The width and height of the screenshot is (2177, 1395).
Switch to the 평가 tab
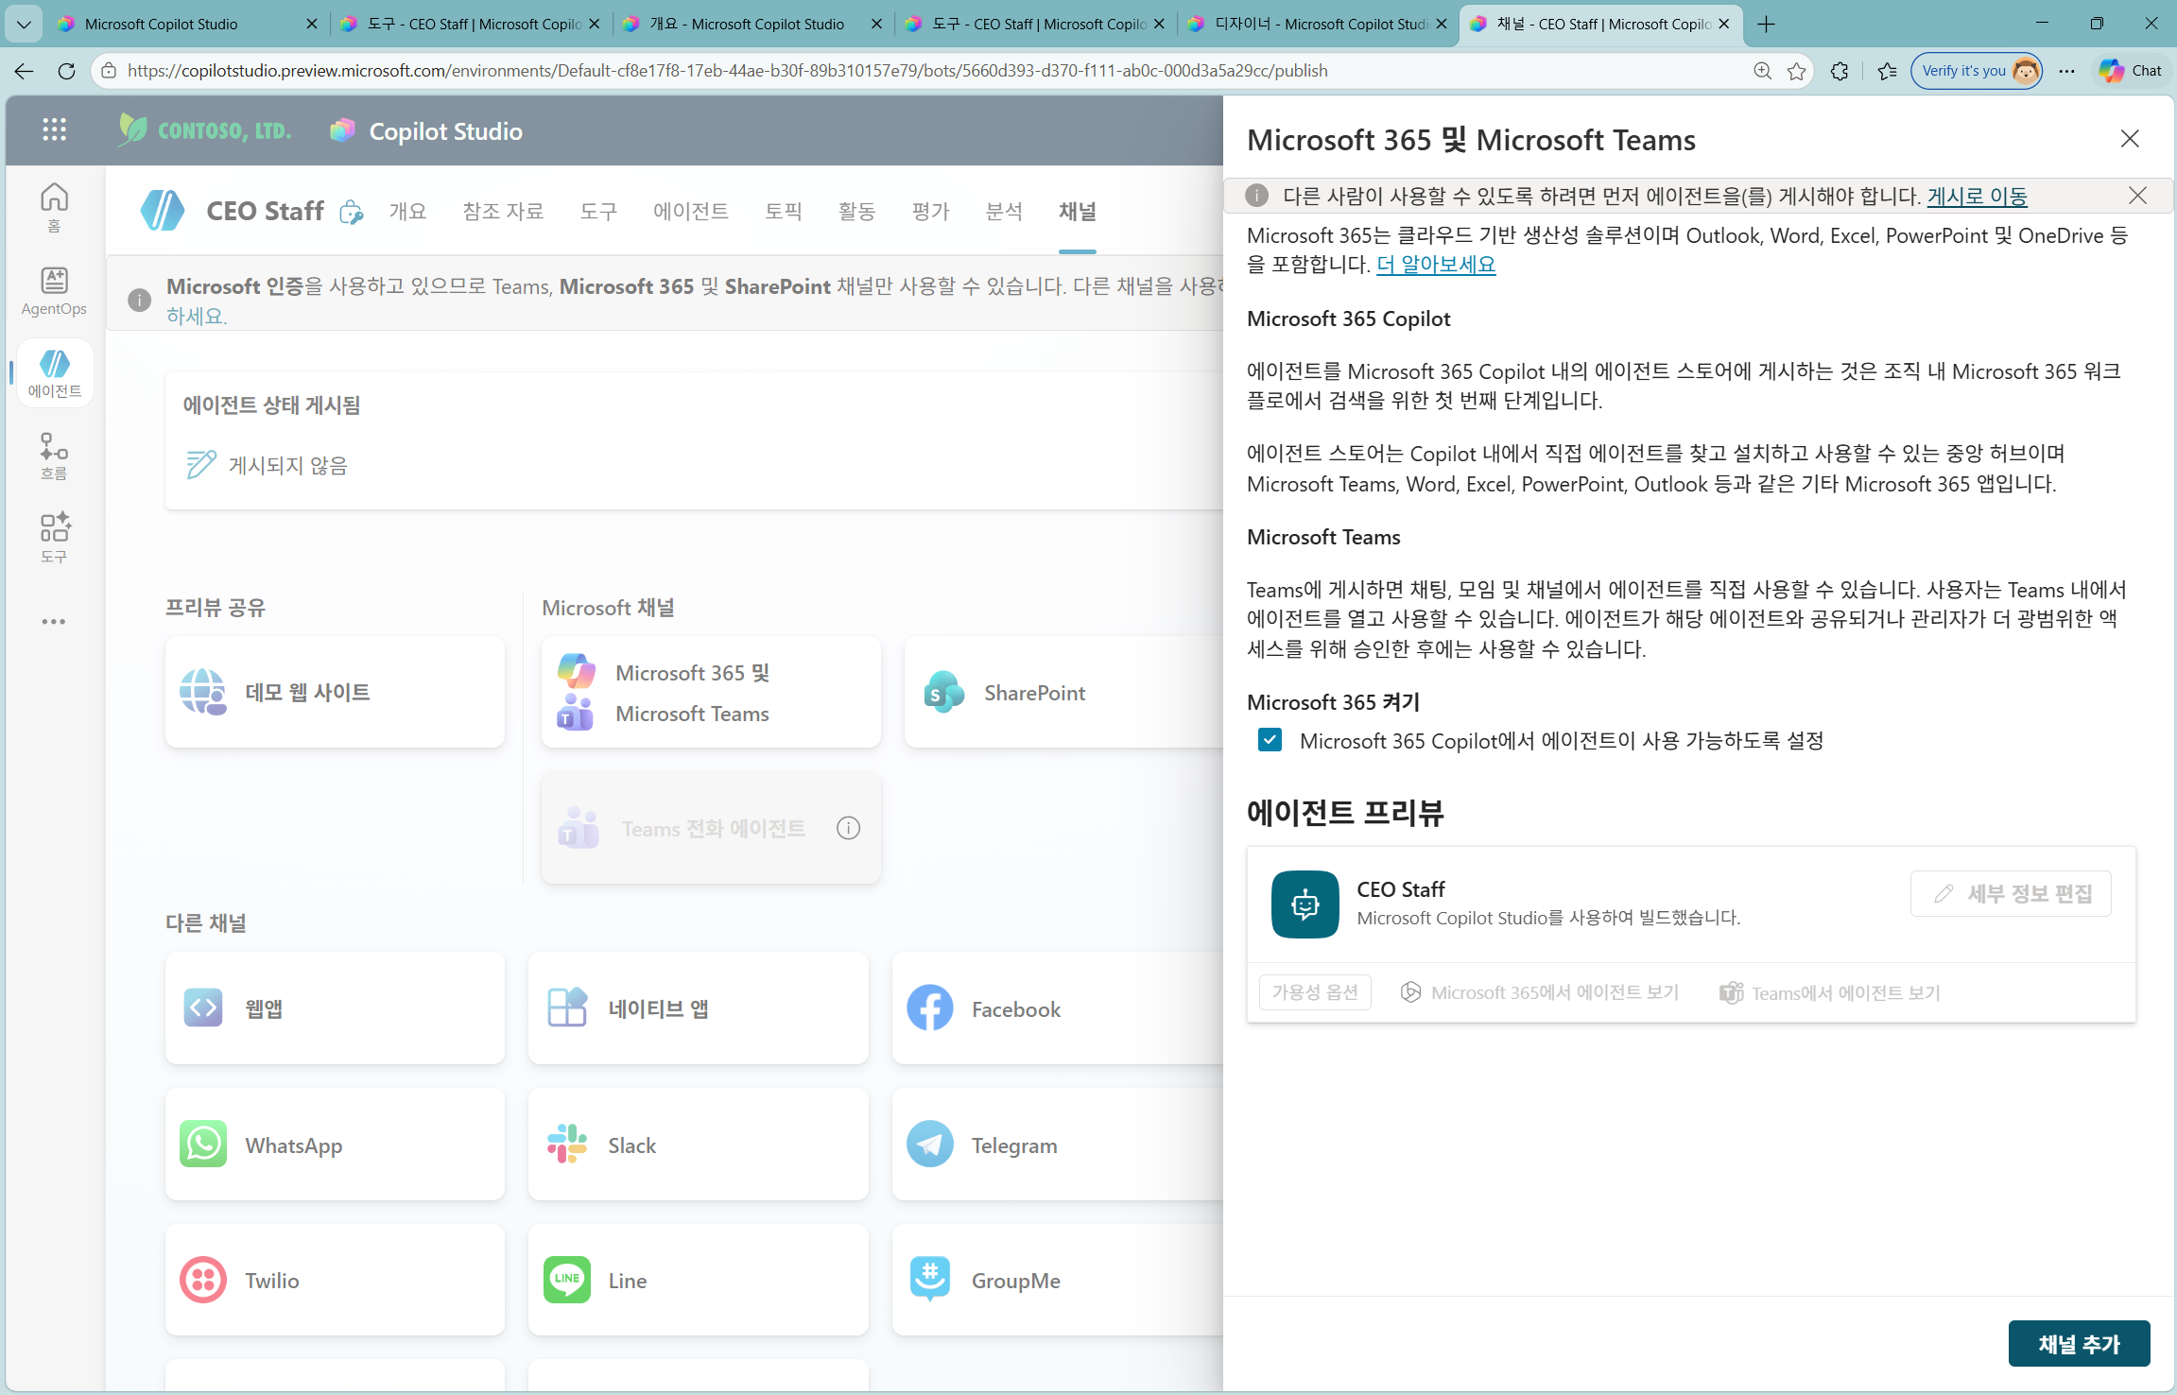tap(930, 211)
